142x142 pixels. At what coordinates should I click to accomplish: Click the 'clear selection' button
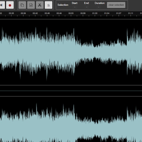click(x=116, y=5)
